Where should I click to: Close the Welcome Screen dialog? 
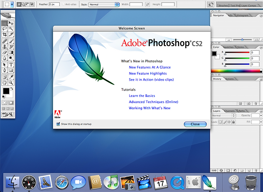point(195,124)
